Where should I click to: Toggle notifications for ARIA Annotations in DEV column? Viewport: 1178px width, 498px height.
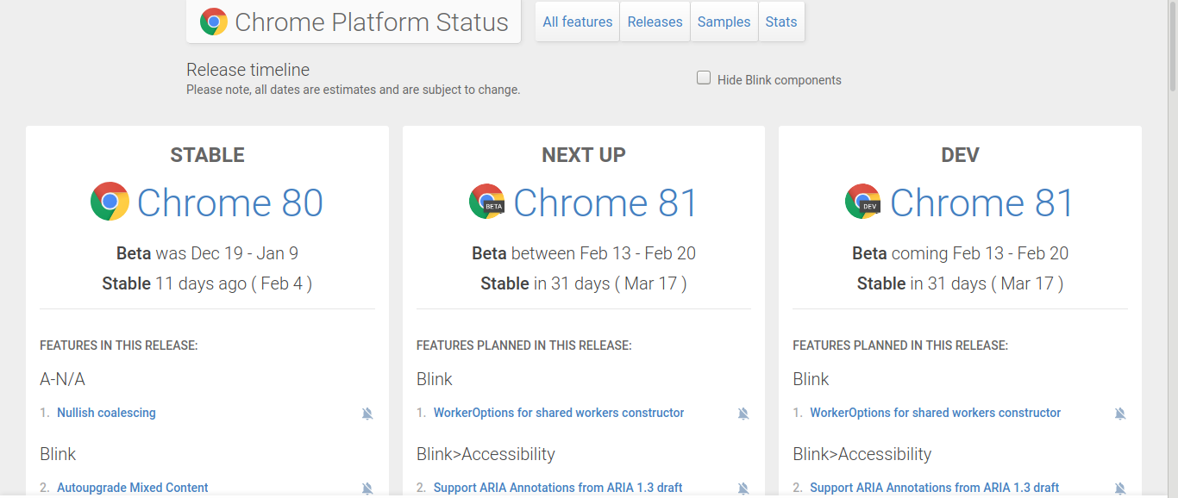click(x=1119, y=488)
